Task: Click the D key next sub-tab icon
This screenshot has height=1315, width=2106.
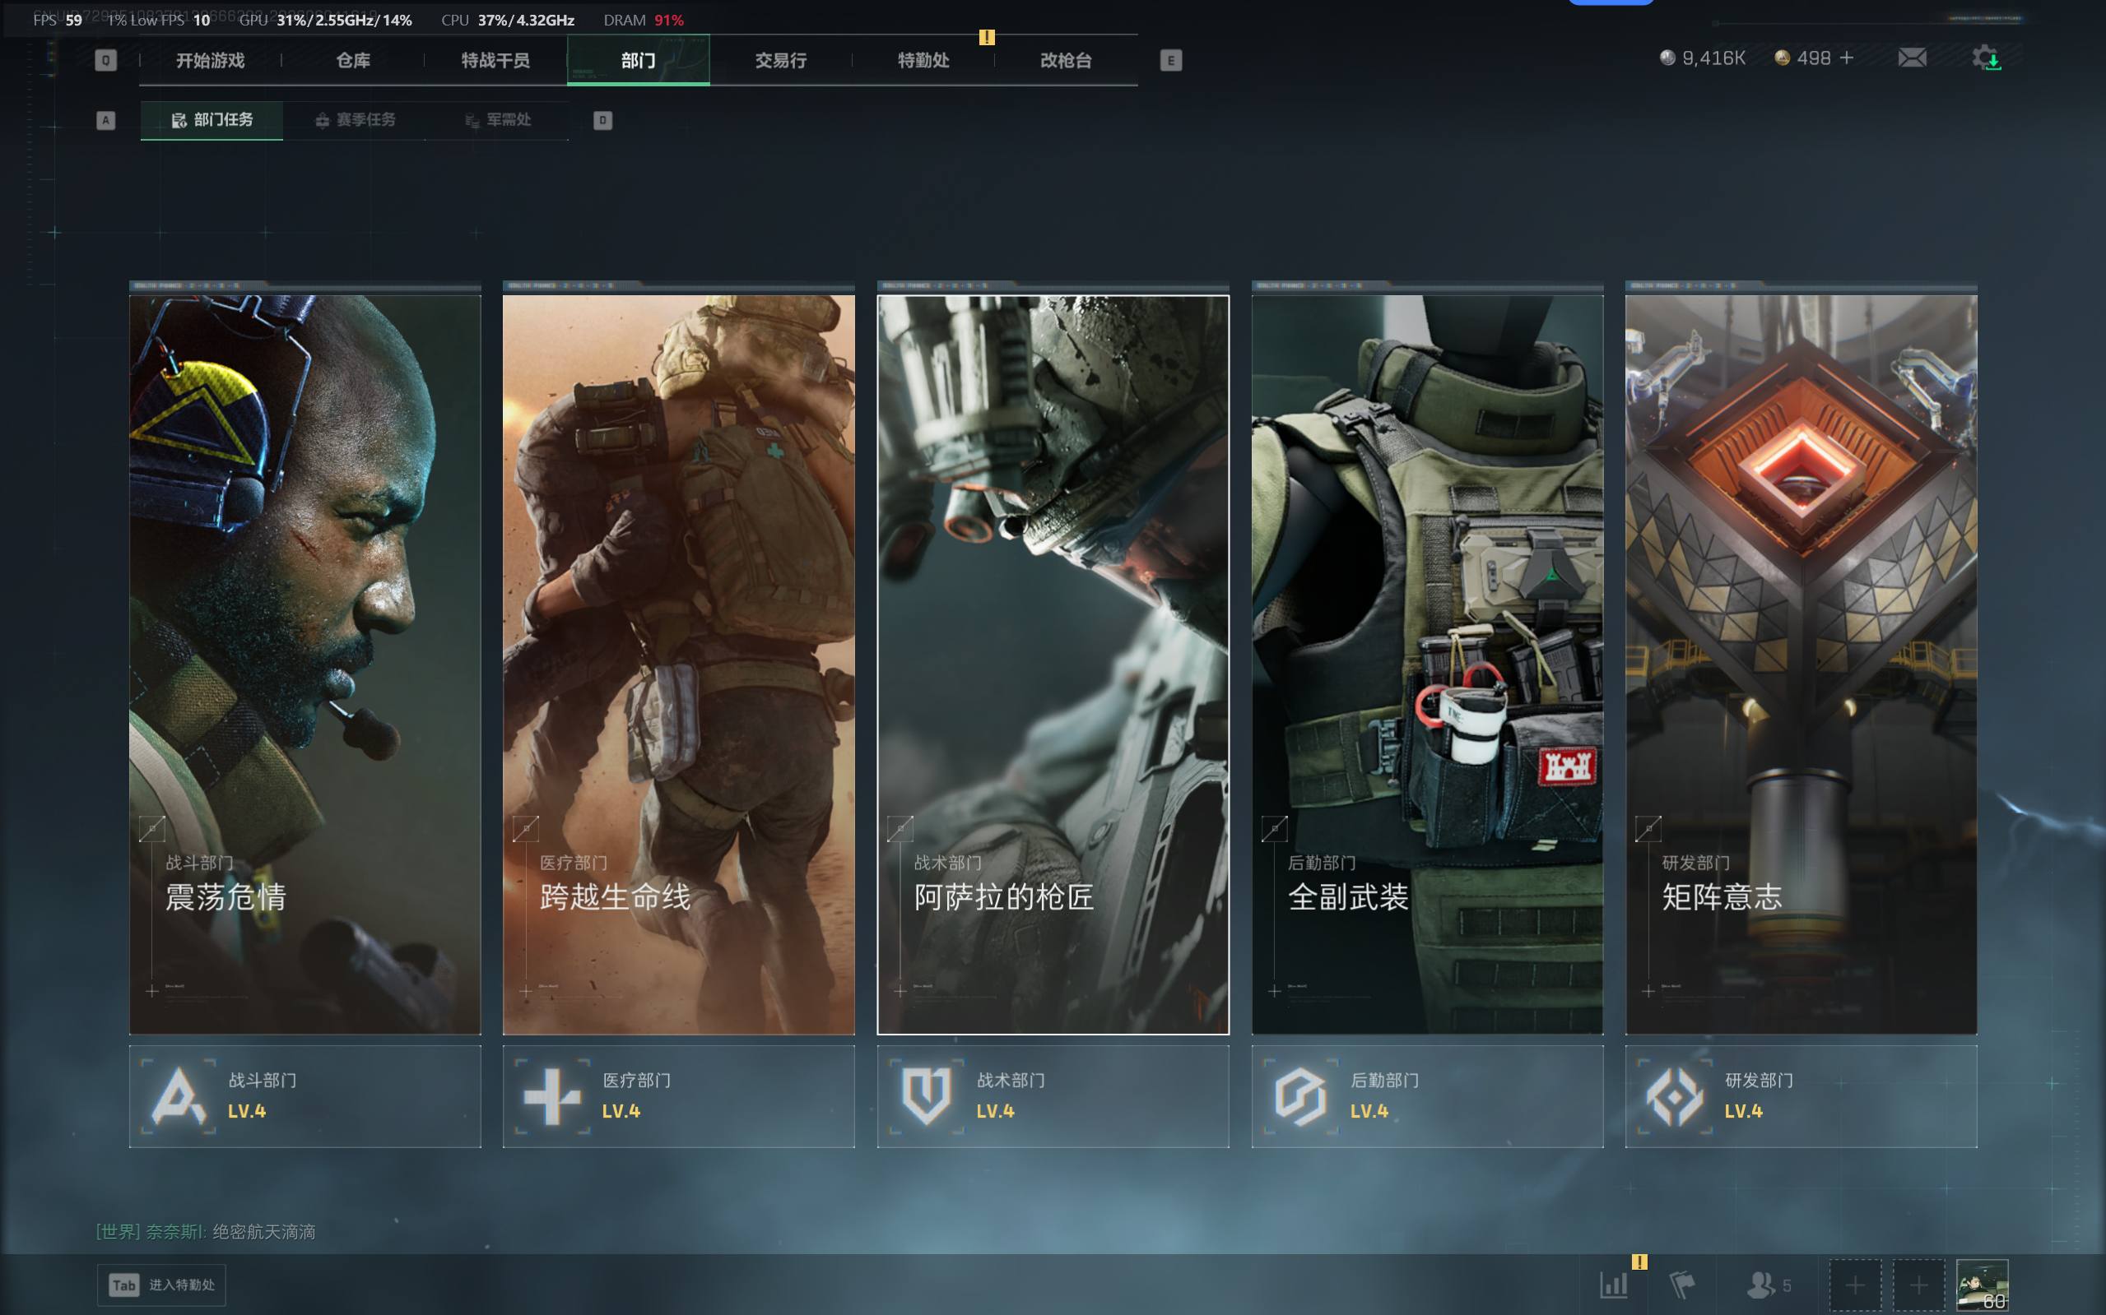Action: [x=602, y=120]
